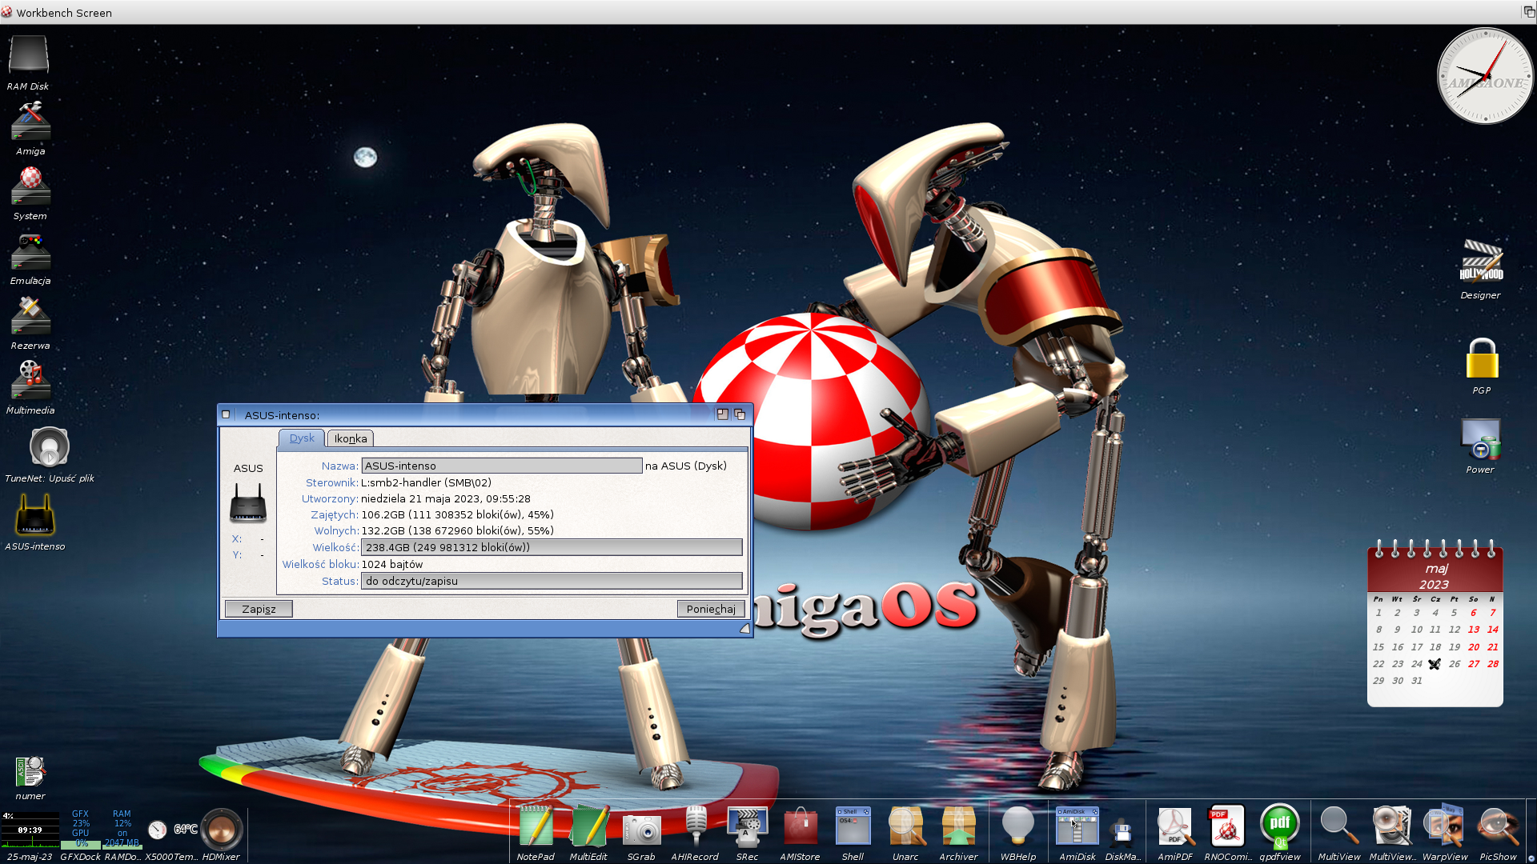This screenshot has height=864, width=1537.
Task: Click the analog clock widget
Action: click(x=1485, y=77)
